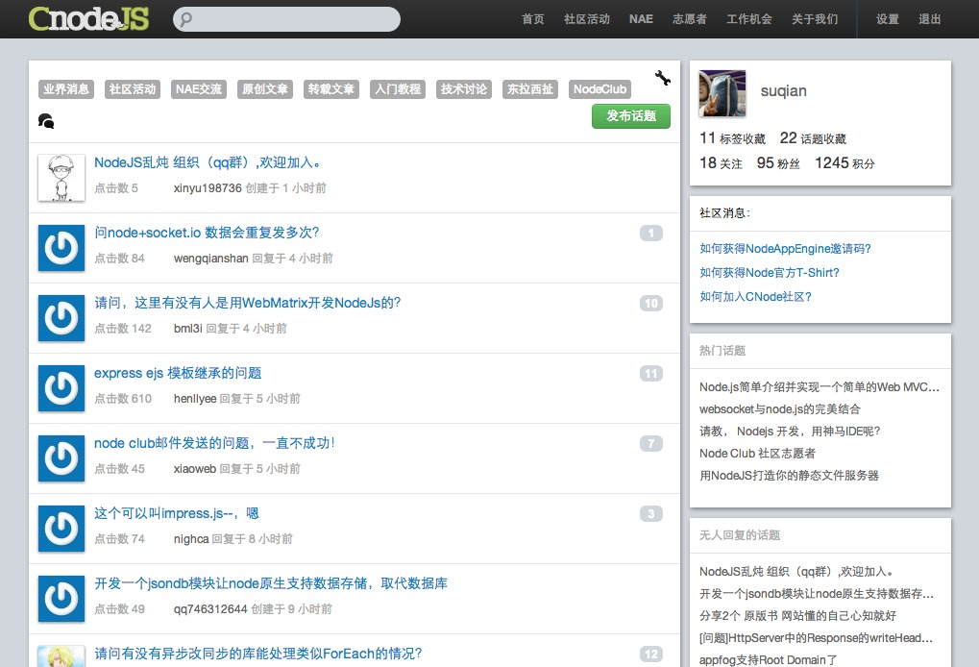Open topic express ejs 模板继承的问题
The height and width of the screenshot is (667, 979).
tap(178, 373)
